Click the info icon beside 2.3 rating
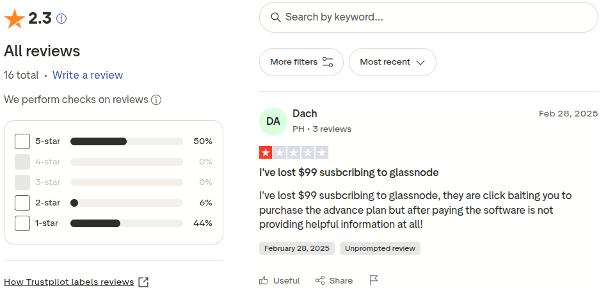The width and height of the screenshot is (608, 288). click(61, 19)
